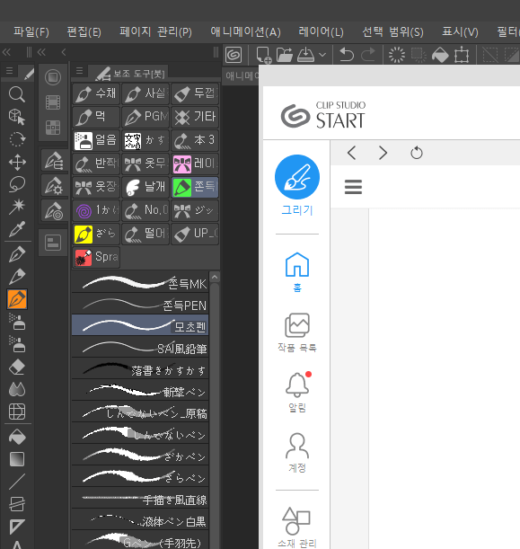520x549 pixels.
Task: Select the 얼음 brush group
Action: pos(96,140)
